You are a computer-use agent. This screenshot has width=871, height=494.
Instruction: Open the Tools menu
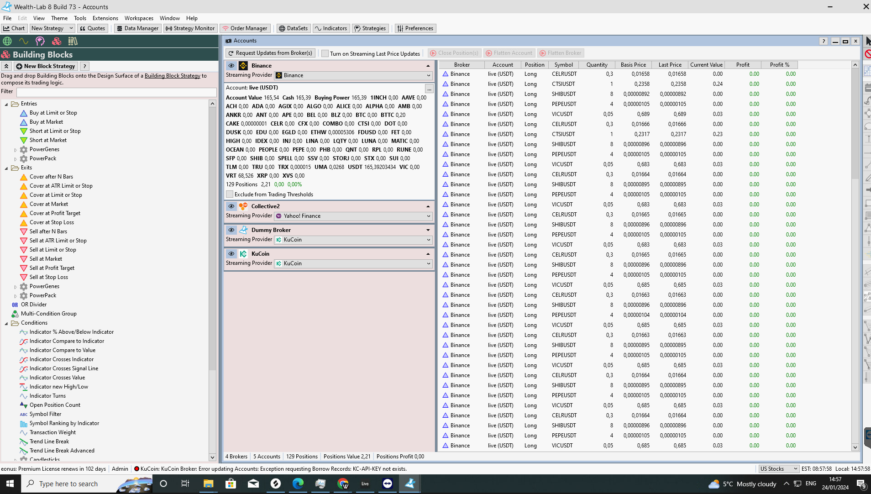click(80, 18)
